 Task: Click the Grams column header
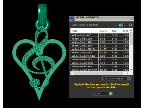[104, 31]
